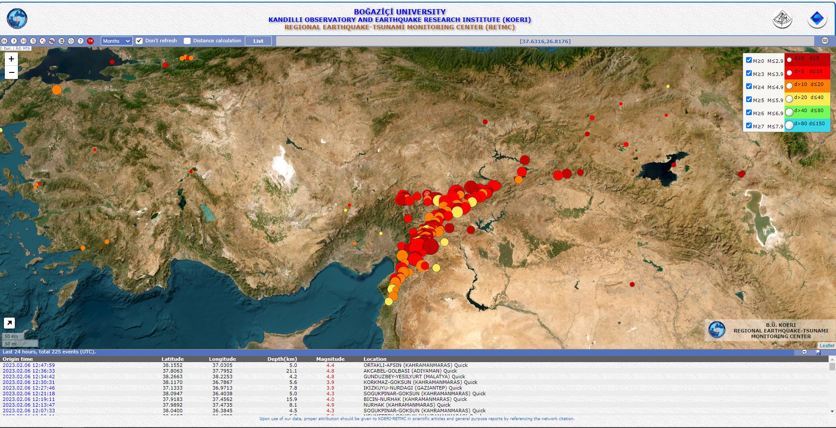Click the scroll-down arrow of event list

point(832,411)
